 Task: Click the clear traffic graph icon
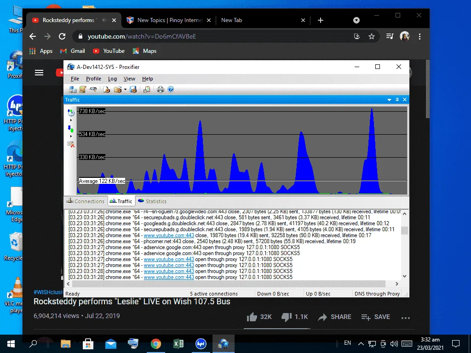click(71, 145)
